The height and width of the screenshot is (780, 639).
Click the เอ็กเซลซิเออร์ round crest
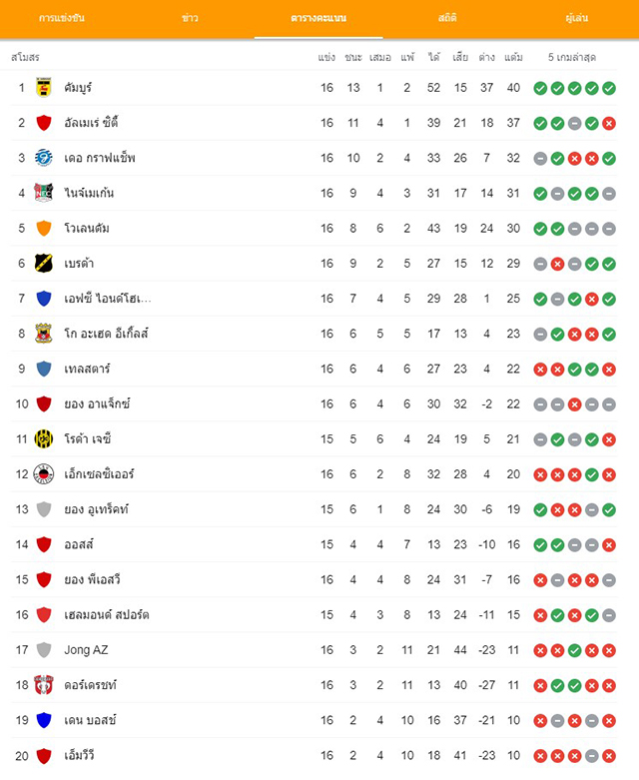coord(44,474)
